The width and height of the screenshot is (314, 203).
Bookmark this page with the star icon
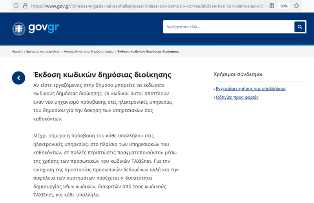296,6
